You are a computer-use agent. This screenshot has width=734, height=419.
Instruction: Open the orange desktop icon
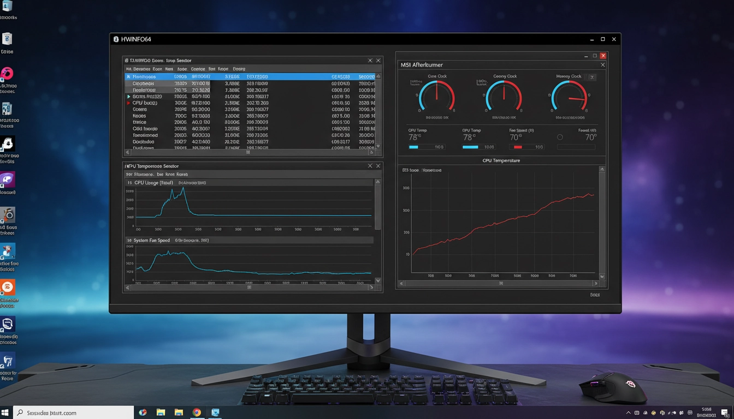[x=8, y=288]
